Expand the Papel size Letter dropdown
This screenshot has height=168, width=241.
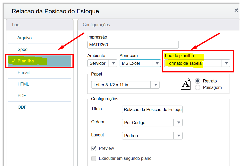tap(155, 85)
